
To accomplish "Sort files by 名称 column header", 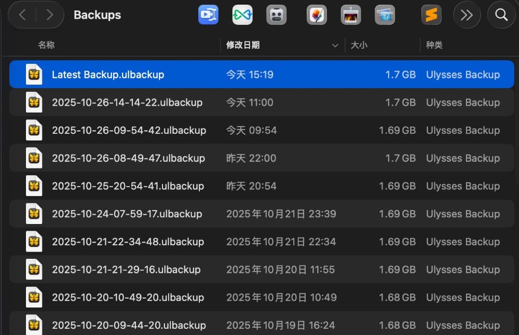I will point(46,45).
